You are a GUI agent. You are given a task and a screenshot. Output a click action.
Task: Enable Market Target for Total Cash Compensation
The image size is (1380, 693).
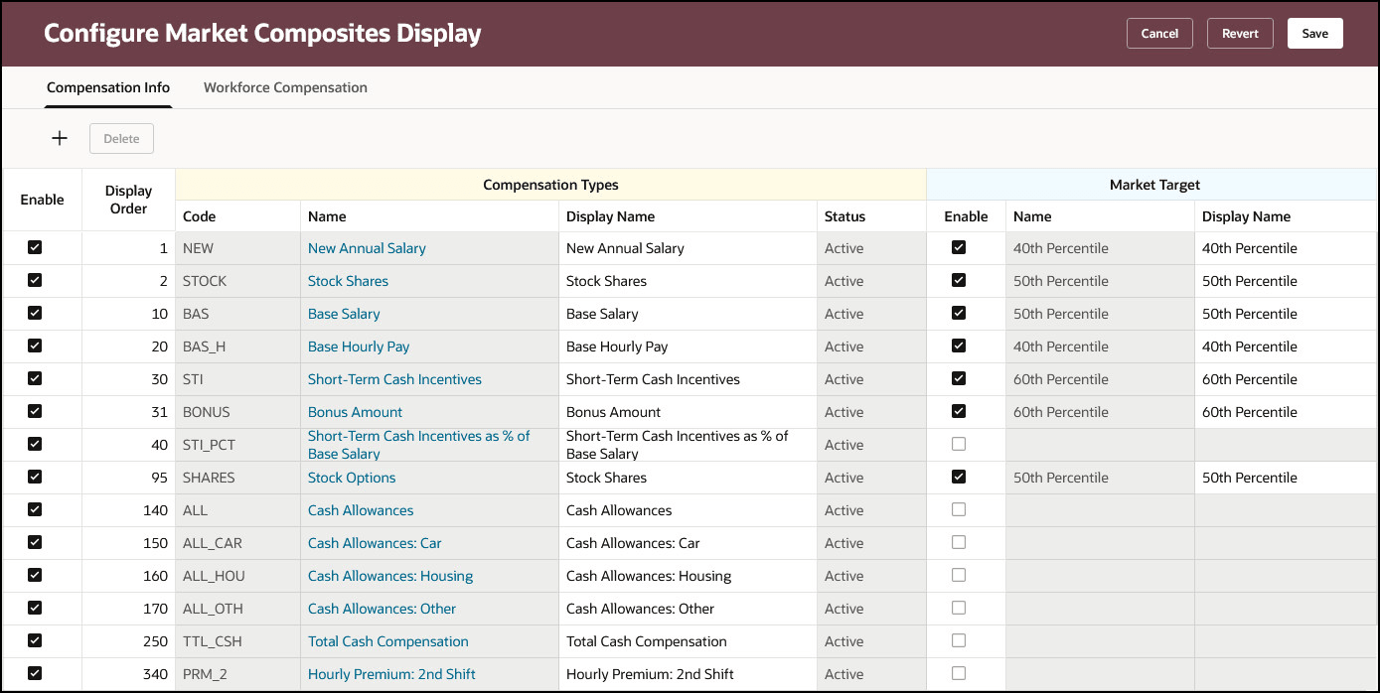(959, 640)
